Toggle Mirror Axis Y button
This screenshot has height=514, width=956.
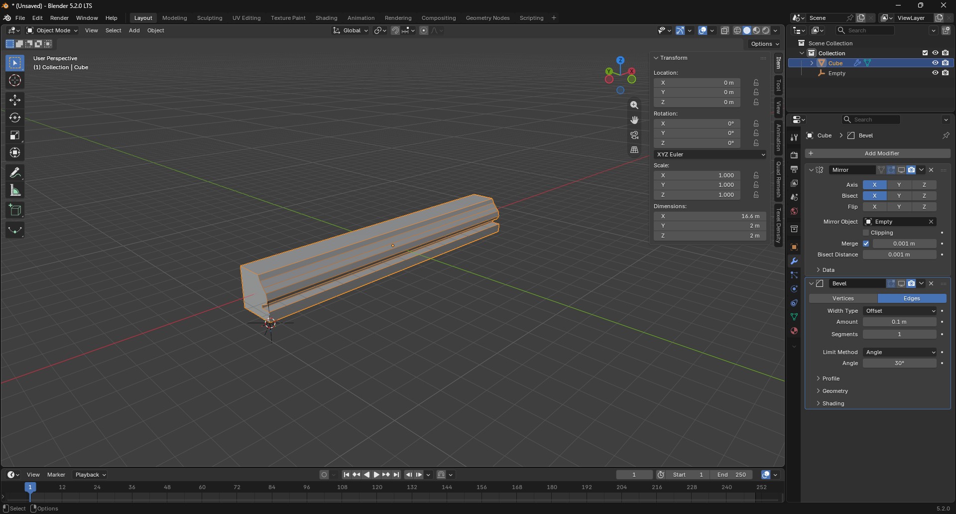(899, 185)
